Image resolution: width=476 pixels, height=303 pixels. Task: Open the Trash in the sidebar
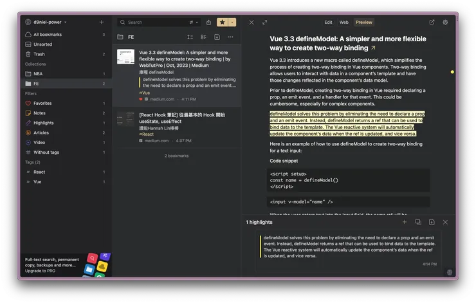(x=66, y=54)
